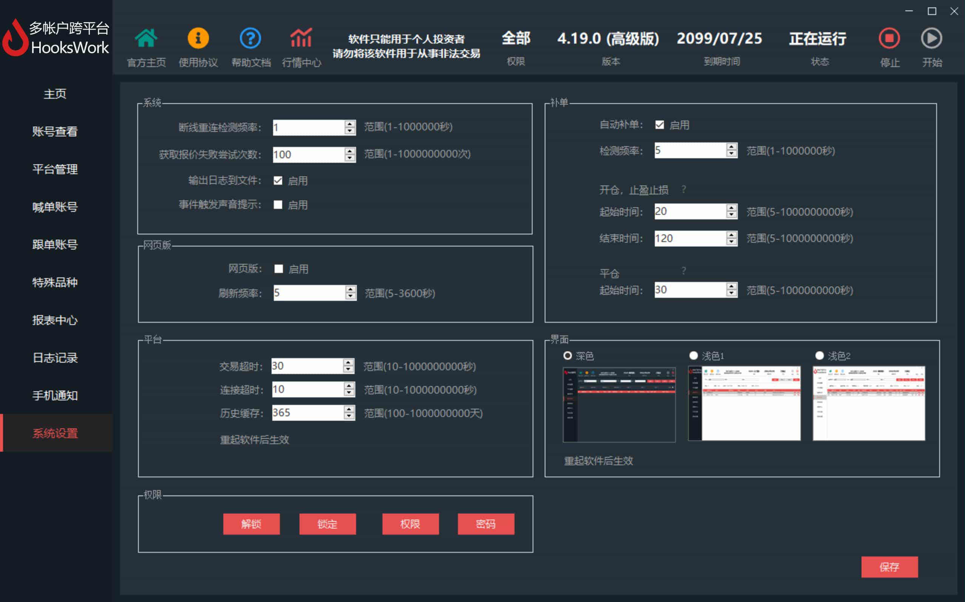The image size is (965, 602).
Task: Open 手机通知 in sidebar
Action: 55,395
